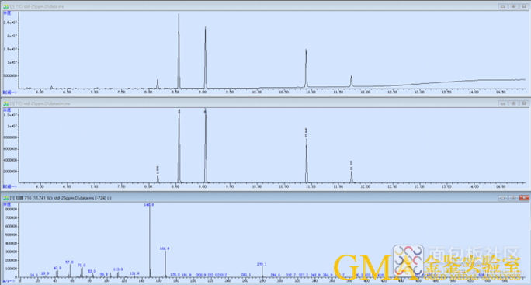The height and width of the screenshot is (285, 531).
Task: Click the TIC data.ms window icon
Action: coord(5,6)
